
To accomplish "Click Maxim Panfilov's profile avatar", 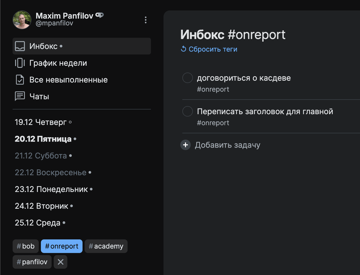I will point(22,19).
